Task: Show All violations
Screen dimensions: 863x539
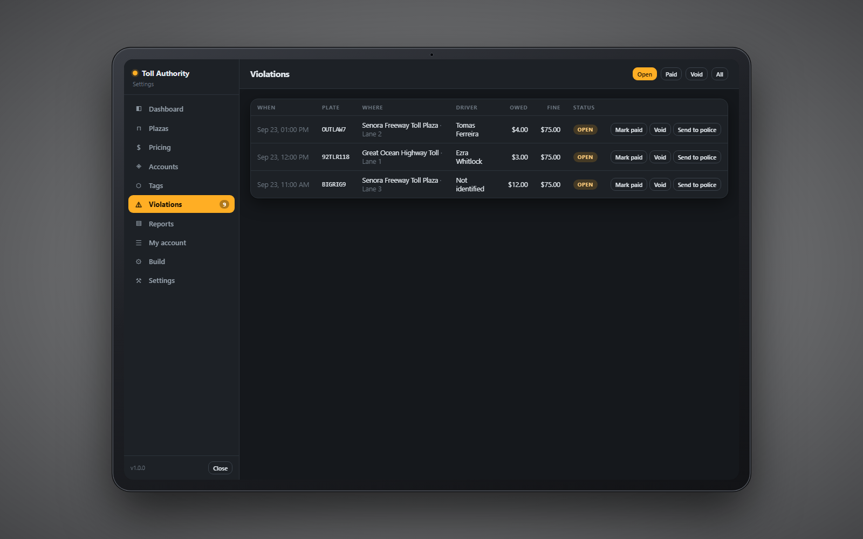Action: 720,74
